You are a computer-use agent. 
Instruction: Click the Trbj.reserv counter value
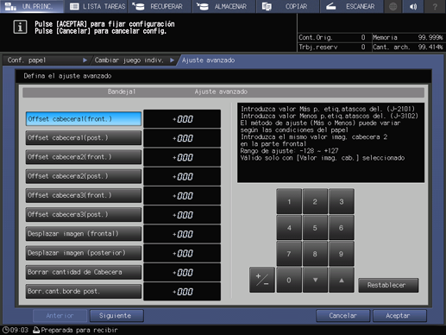point(363,47)
